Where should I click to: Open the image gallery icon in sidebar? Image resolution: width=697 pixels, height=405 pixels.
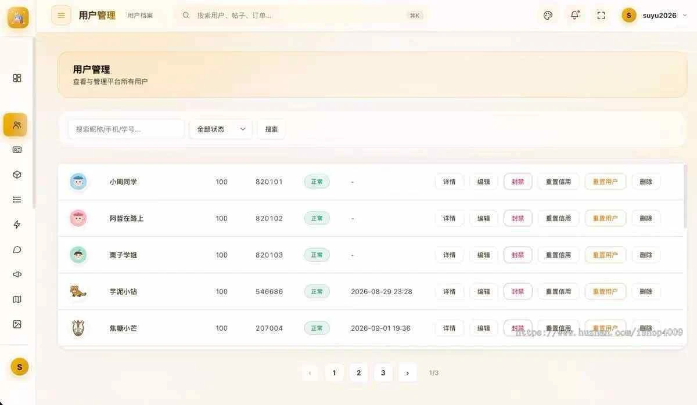click(17, 324)
